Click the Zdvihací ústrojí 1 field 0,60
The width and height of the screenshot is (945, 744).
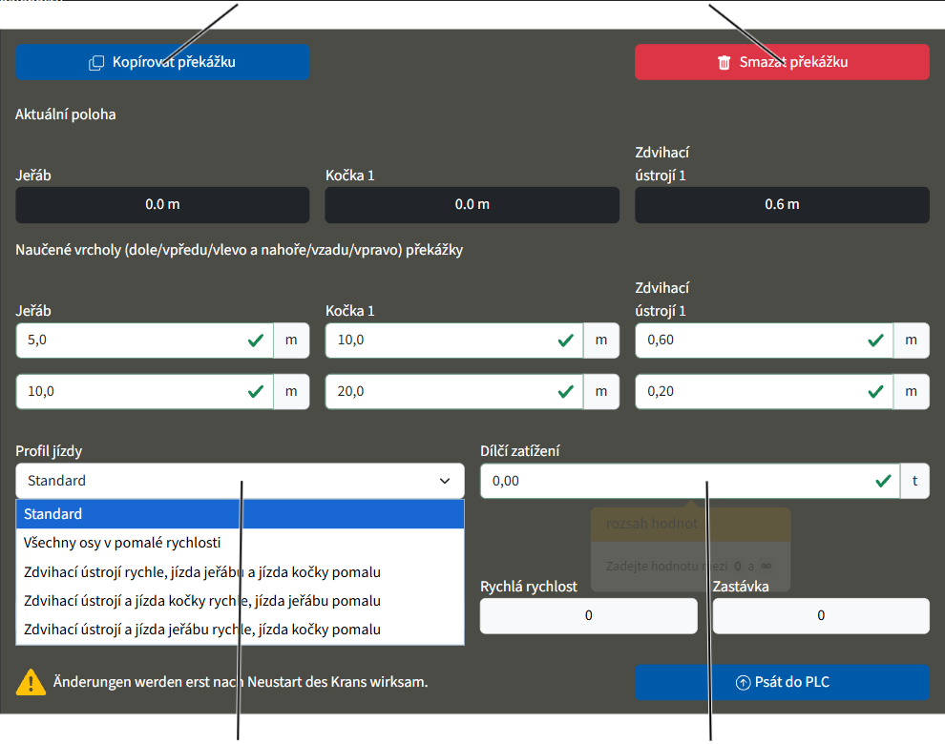pos(765,341)
